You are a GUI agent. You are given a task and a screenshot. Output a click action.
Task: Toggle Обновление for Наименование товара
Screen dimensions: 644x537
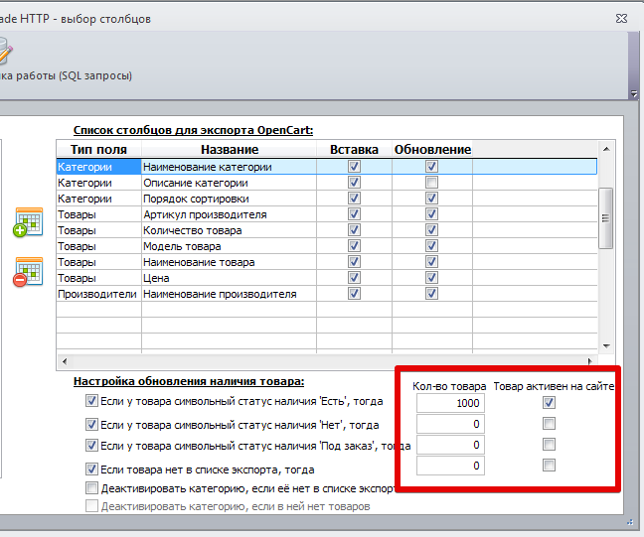(431, 262)
